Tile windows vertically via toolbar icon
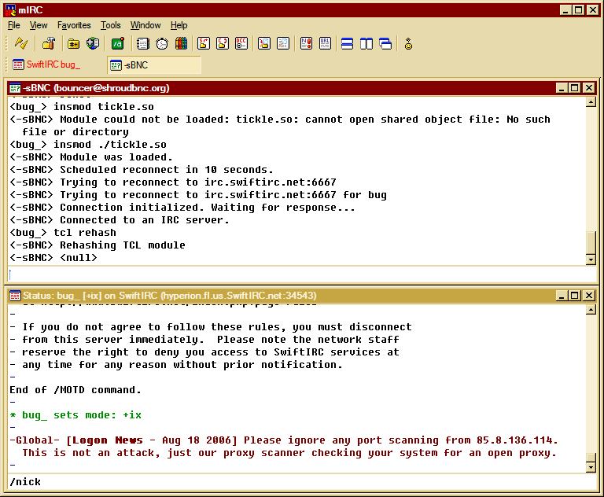The height and width of the screenshot is (497, 604). point(366,43)
